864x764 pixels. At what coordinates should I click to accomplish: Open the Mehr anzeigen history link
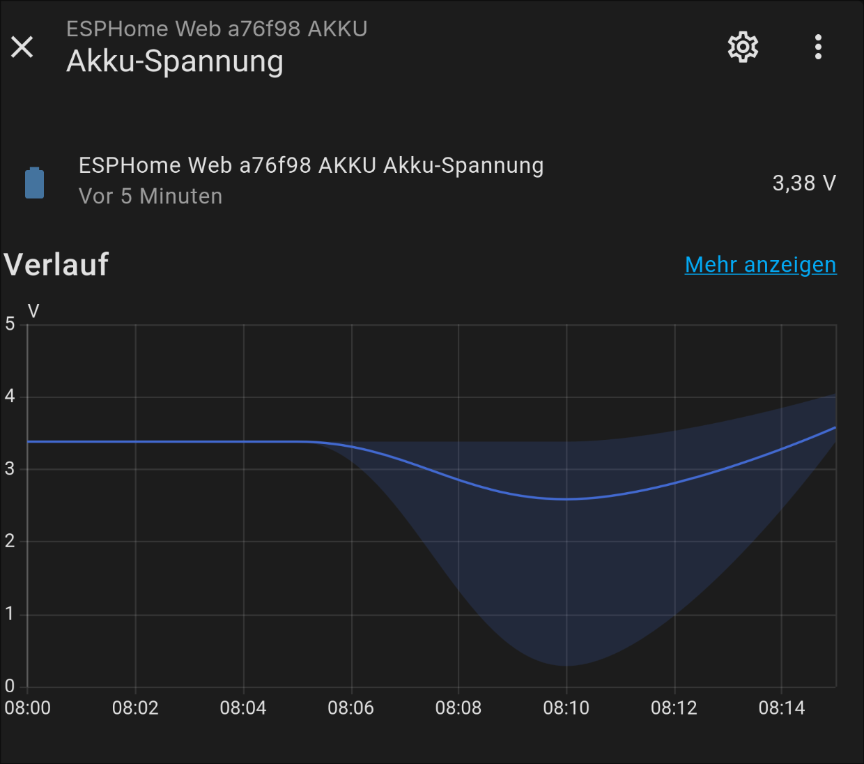pyautogui.click(x=760, y=265)
